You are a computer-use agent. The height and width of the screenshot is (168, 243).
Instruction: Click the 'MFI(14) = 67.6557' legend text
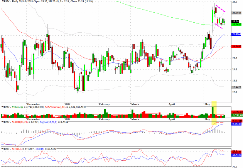[23, 149]
